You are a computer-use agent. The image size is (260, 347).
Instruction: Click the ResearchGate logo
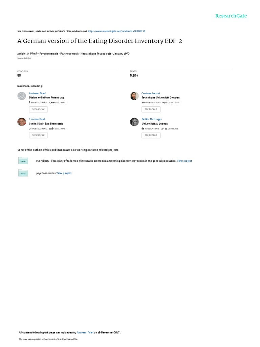pos(231,16)
